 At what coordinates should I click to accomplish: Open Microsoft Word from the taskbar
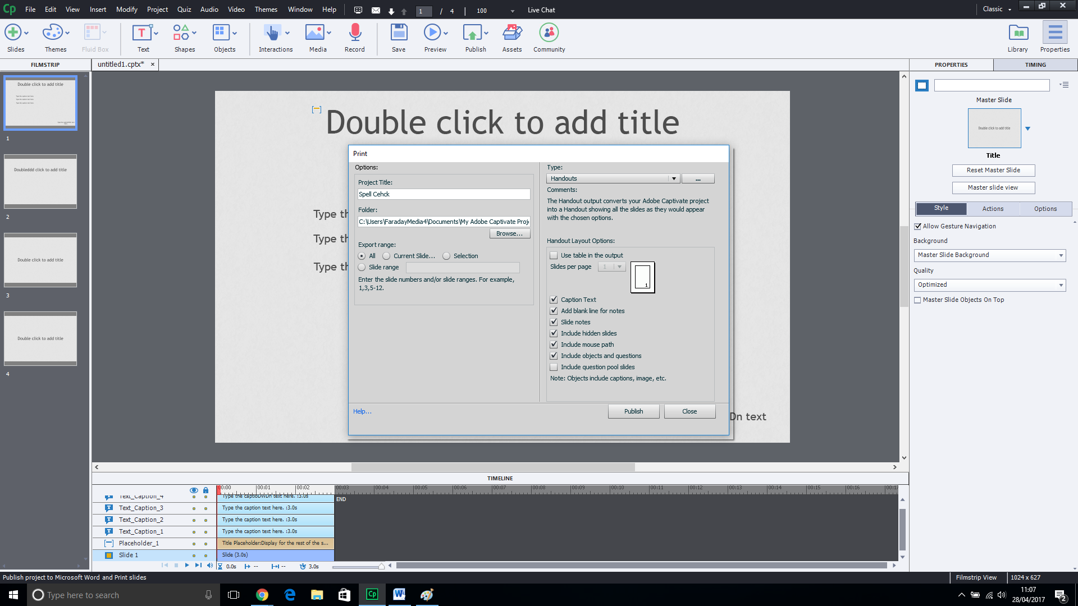click(x=399, y=595)
